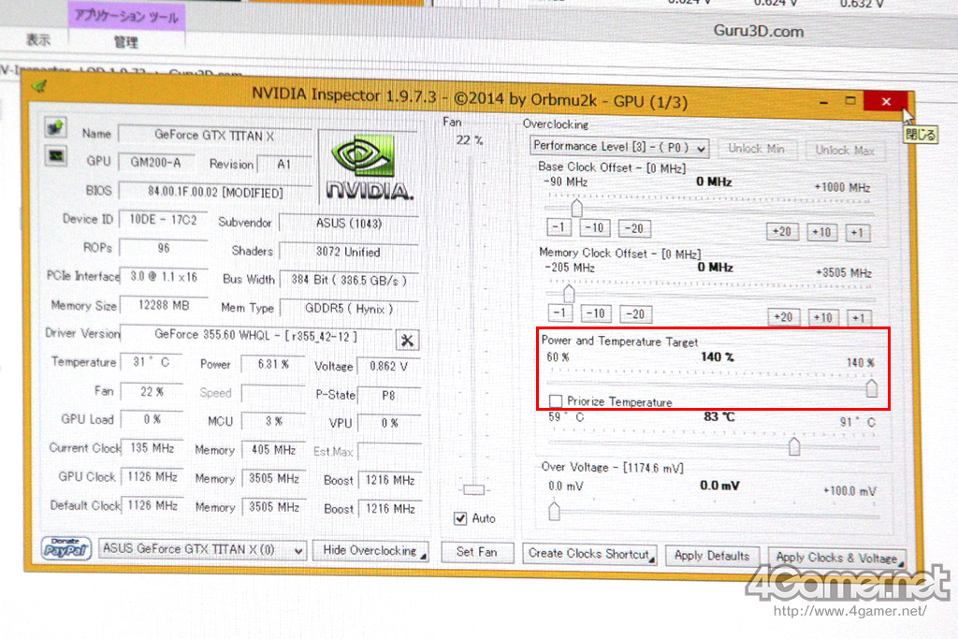Click memory clock offset -20 button
This screenshot has height=639, width=958.
coord(635,314)
